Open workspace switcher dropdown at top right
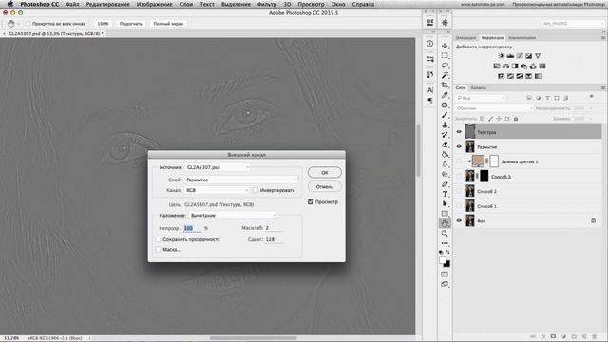608x342 pixels. (572, 24)
